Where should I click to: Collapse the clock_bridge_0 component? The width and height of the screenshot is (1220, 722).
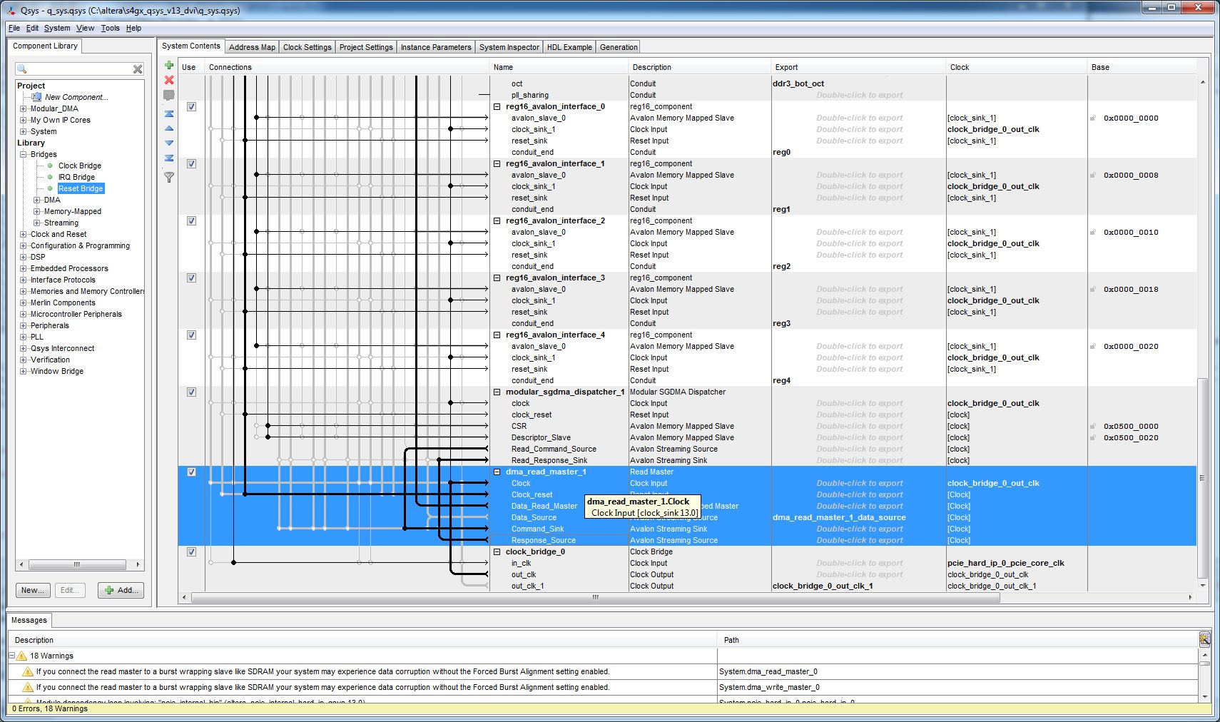tap(497, 552)
